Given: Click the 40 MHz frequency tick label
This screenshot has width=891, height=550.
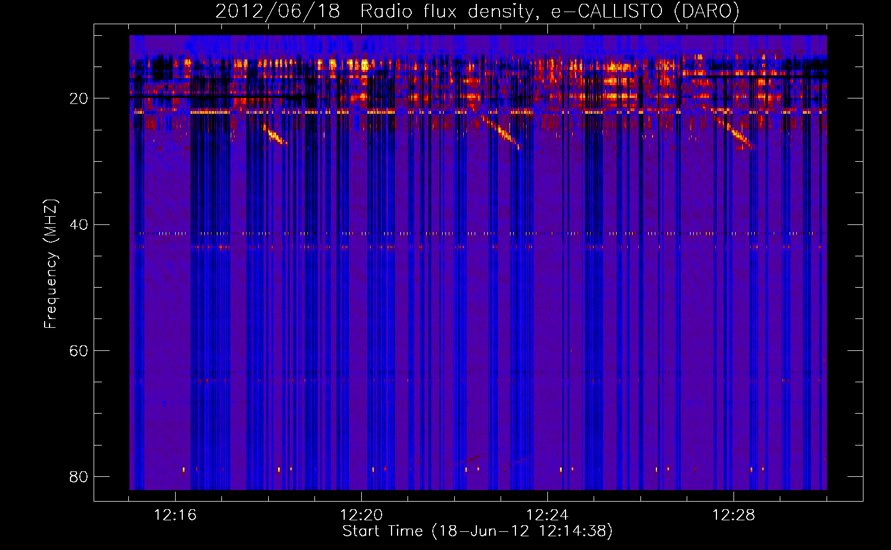Looking at the screenshot, I should [79, 225].
